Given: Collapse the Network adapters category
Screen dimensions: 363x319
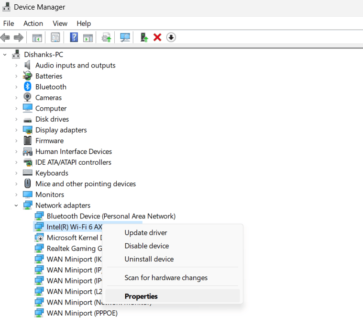Looking at the screenshot, I should click(x=16, y=205).
